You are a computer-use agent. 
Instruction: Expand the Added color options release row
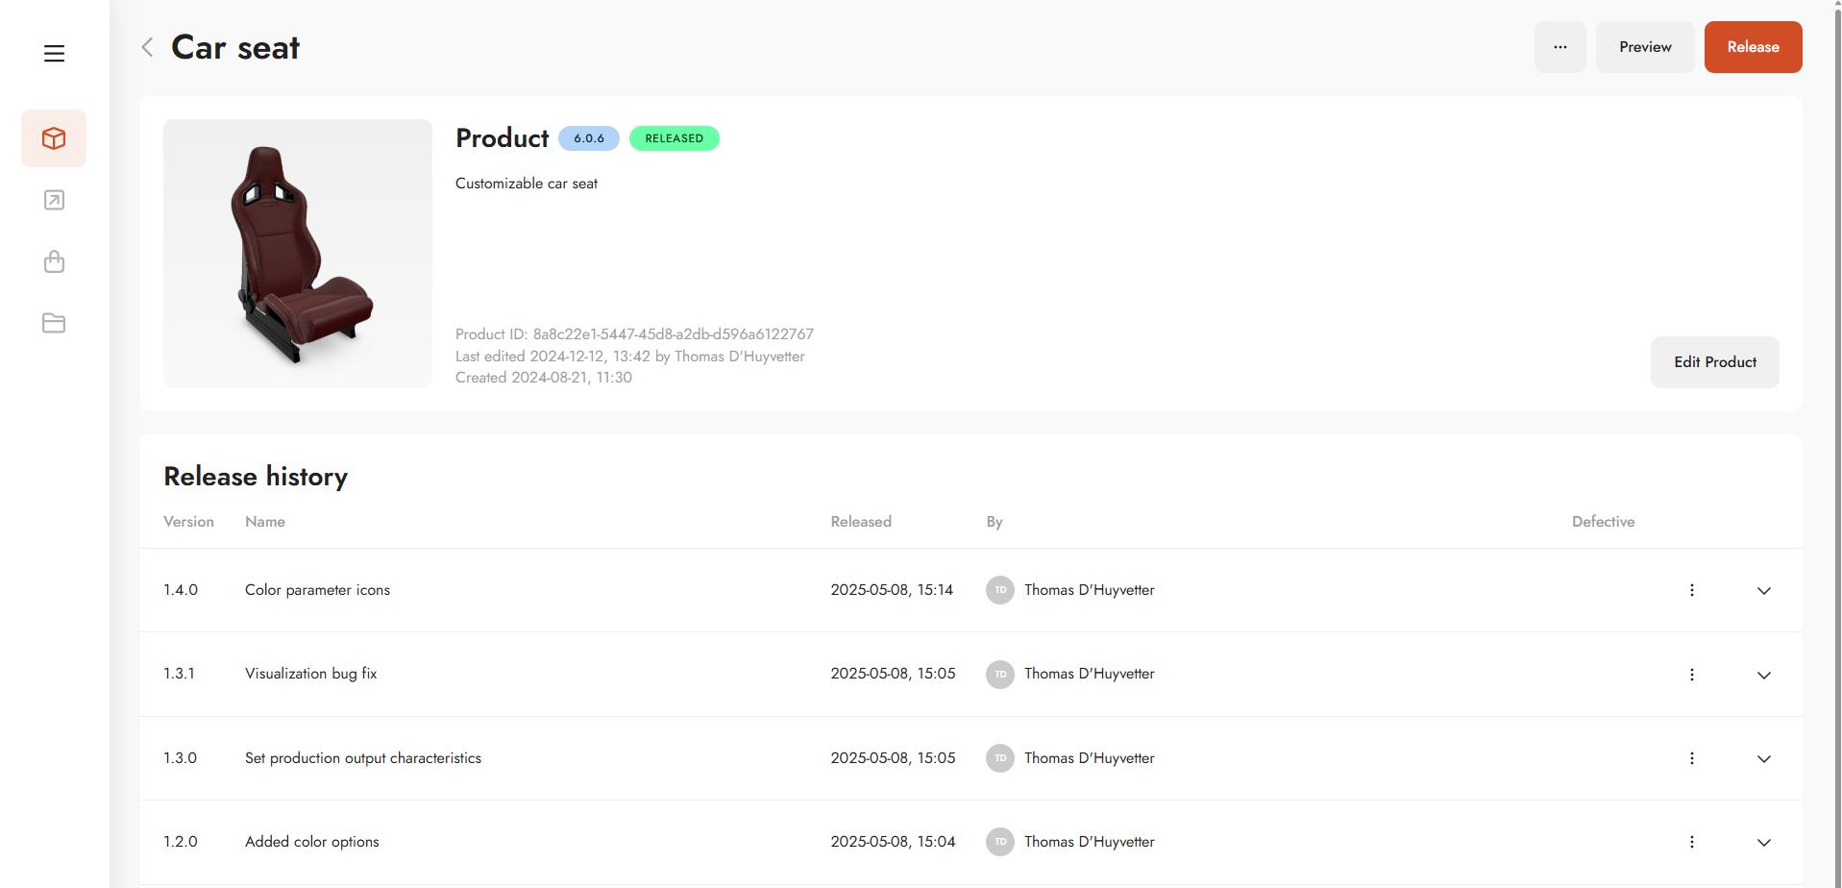click(x=1763, y=842)
